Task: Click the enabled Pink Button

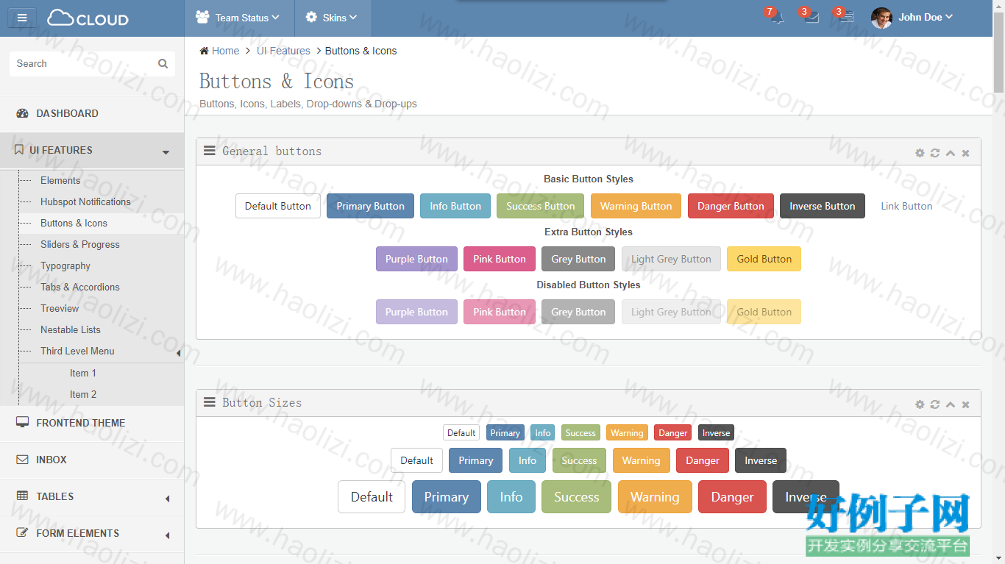Action: click(x=500, y=260)
